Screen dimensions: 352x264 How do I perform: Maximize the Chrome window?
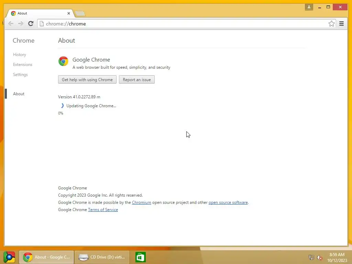click(x=328, y=7)
